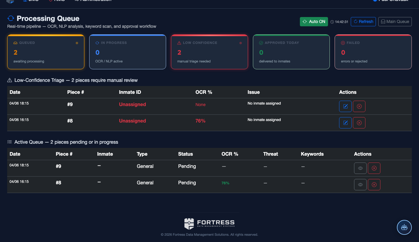
Task: Edit piece #8 in Low-Confidence Triage
Action: tap(345, 123)
